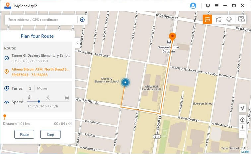Viewport: 251px width, 154px height.
Task: Open the Leaflet attribution link
Action: (245, 152)
